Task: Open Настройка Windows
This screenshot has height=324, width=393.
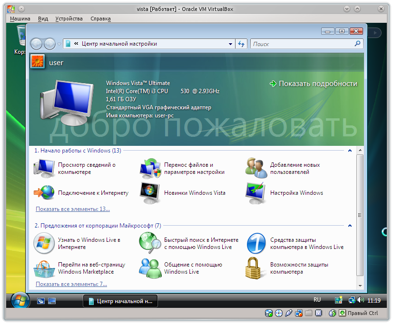Action: (x=297, y=192)
